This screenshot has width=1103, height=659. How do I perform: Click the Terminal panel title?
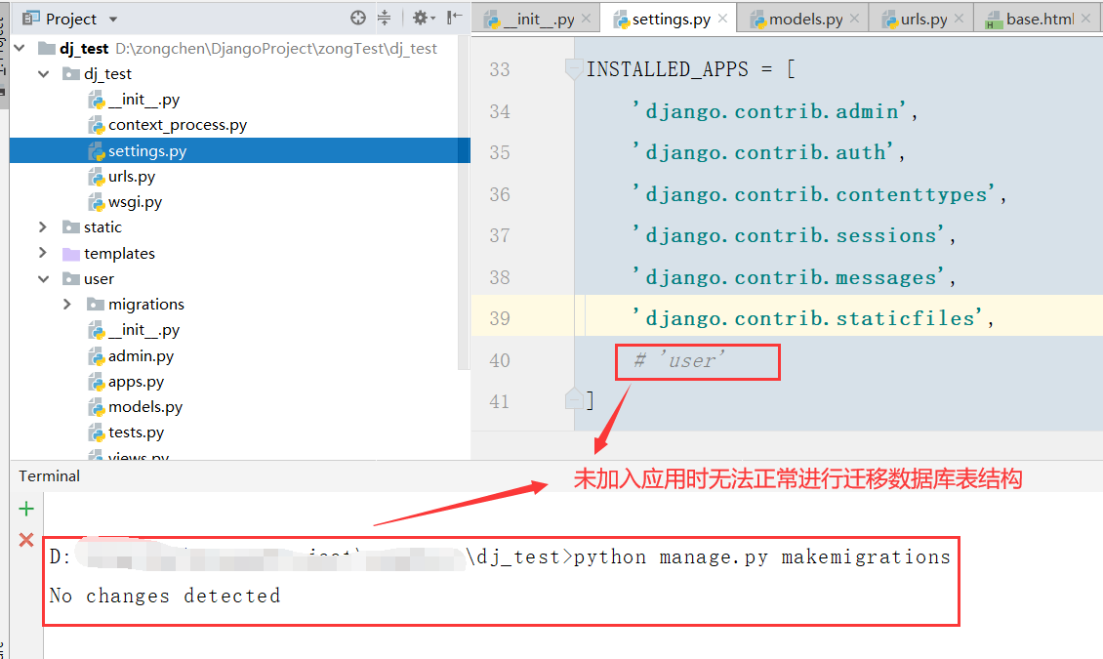[49, 476]
